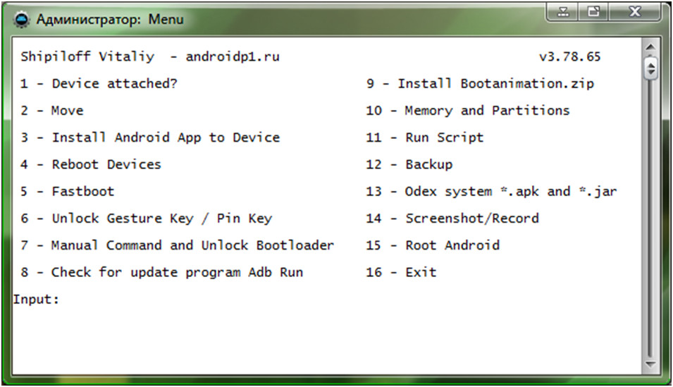Choose the "Backup" menu entry
This screenshot has width=673, height=387.
[409, 164]
